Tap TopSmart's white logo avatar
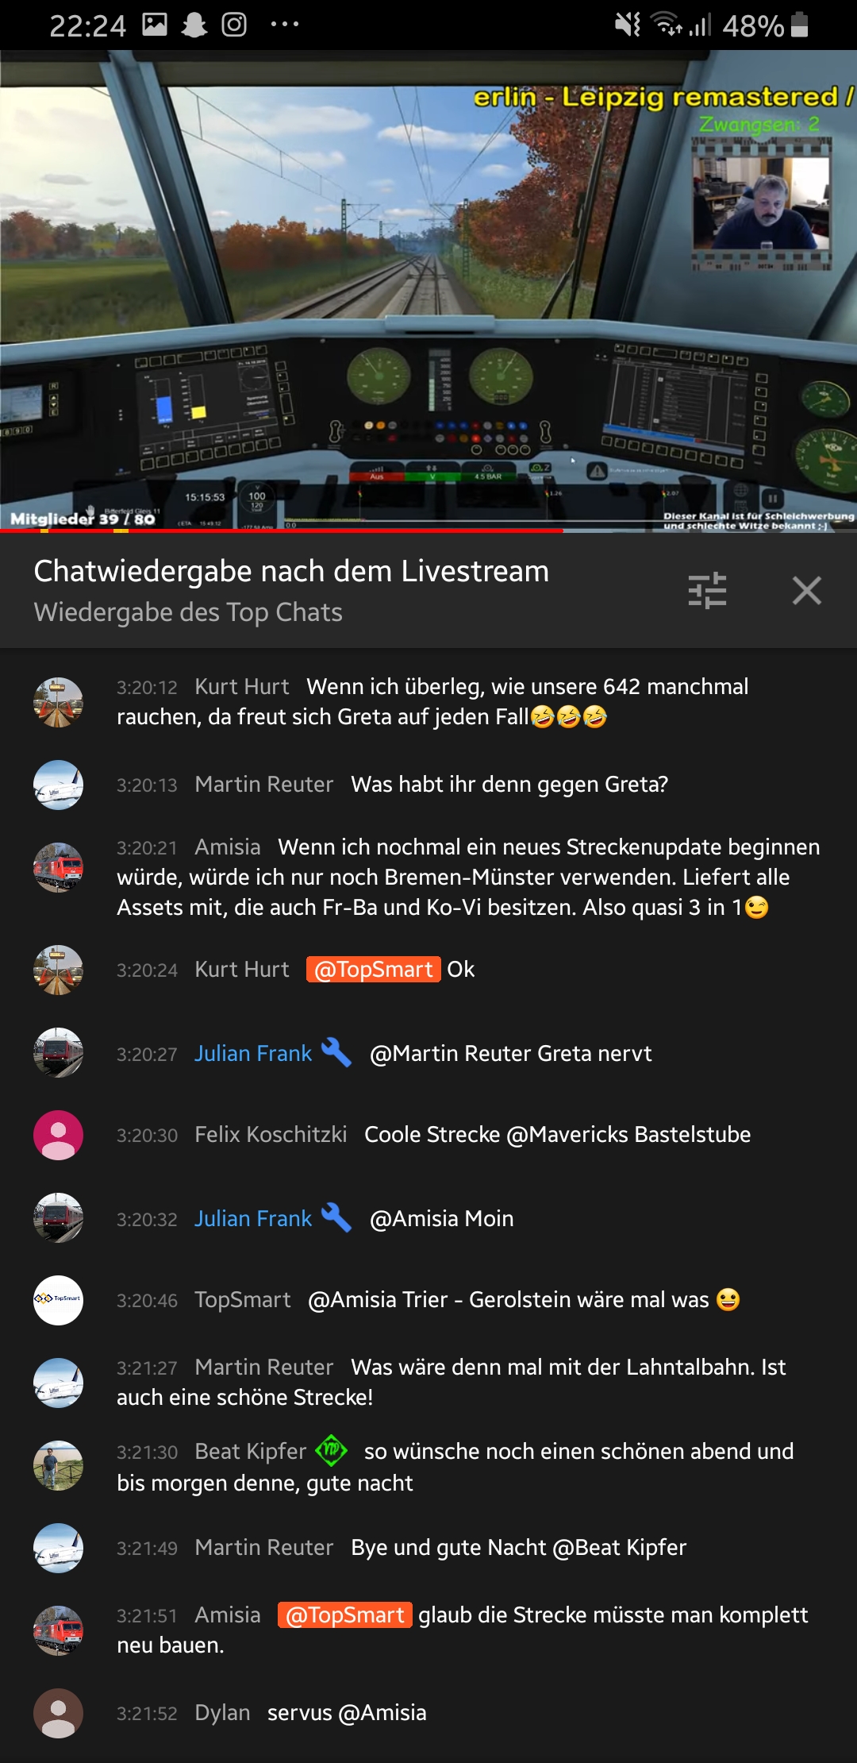857x1763 pixels. pos(58,1300)
